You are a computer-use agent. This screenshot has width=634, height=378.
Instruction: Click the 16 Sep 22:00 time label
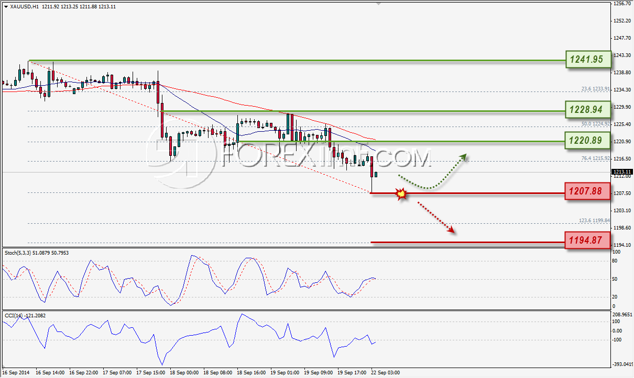83,373
